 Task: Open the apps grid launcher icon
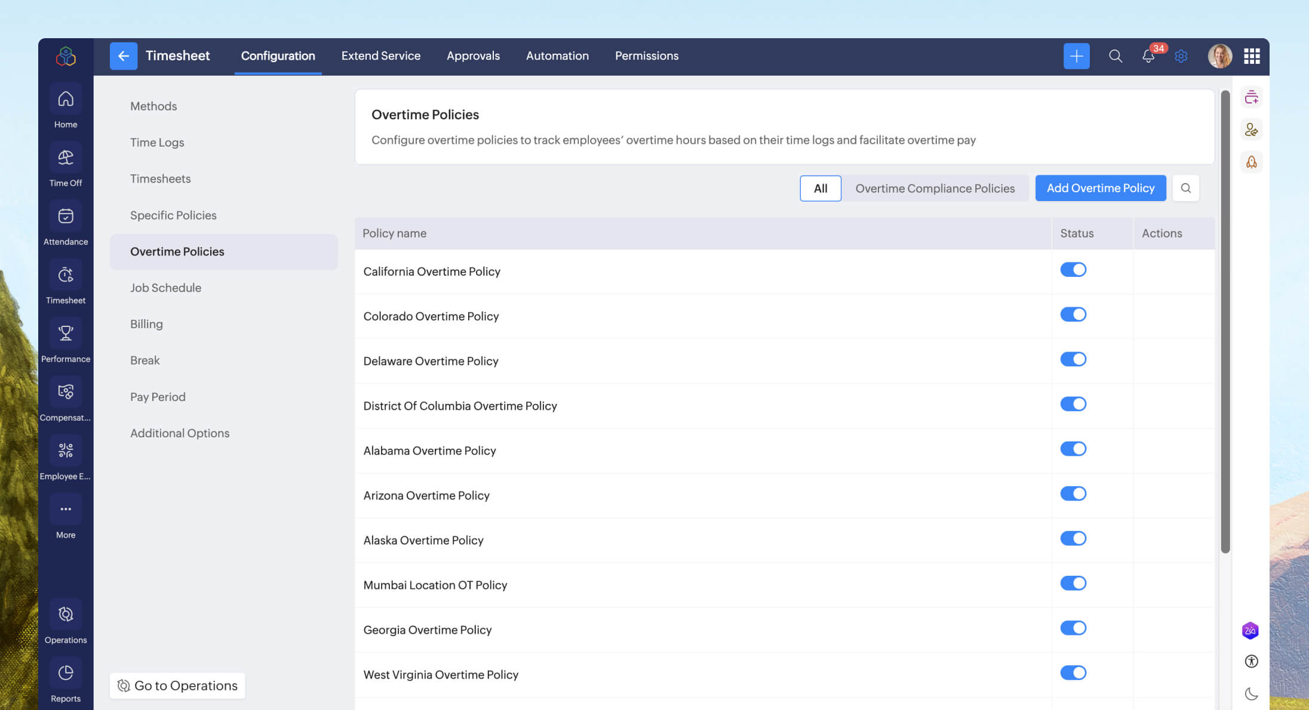tap(1252, 56)
